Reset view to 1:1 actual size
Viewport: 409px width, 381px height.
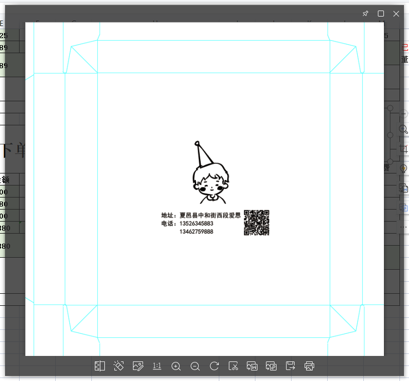[x=157, y=366]
